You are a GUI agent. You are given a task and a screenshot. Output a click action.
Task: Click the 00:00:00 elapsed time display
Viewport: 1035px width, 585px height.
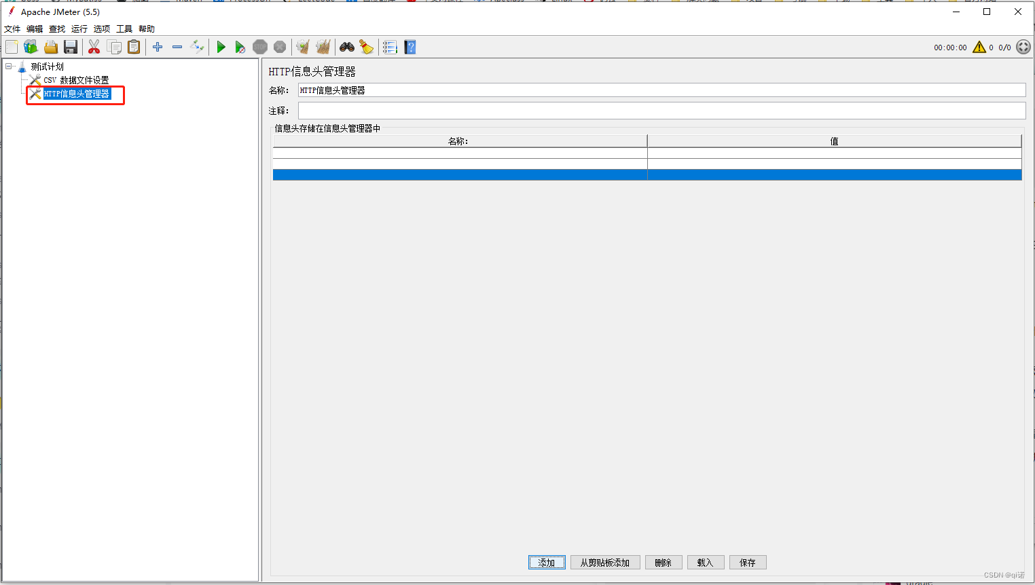point(950,48)
